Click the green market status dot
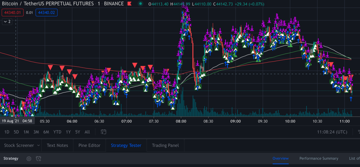 pos(140,4)
